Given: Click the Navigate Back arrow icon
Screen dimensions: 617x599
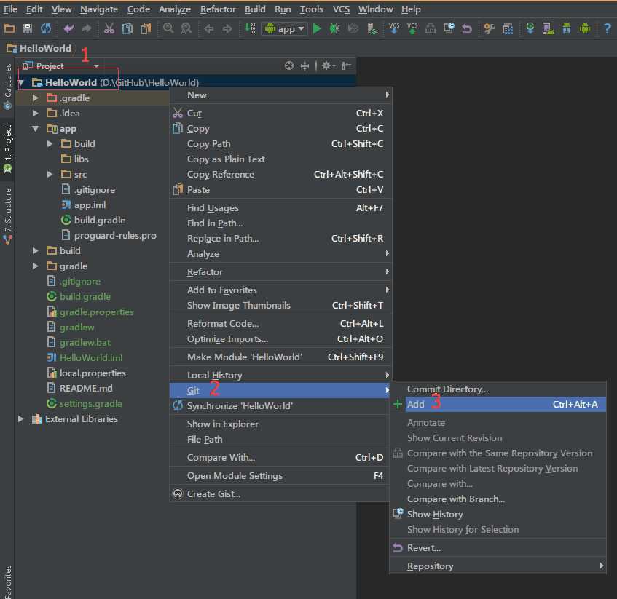Looking at the screenshot, I should click(x=208, y=28).
